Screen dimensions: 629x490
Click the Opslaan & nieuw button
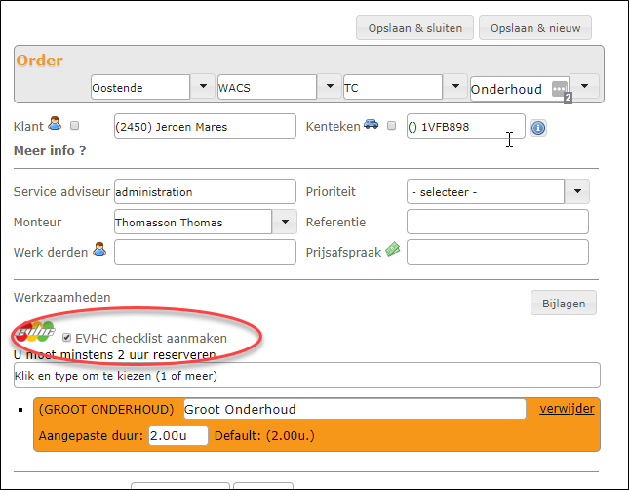click(535, 27)
